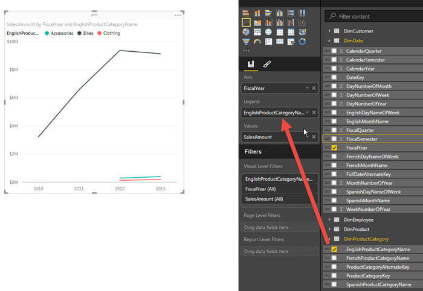
Task: Click the Bikes legend color marker
Action: click(79, 33)
